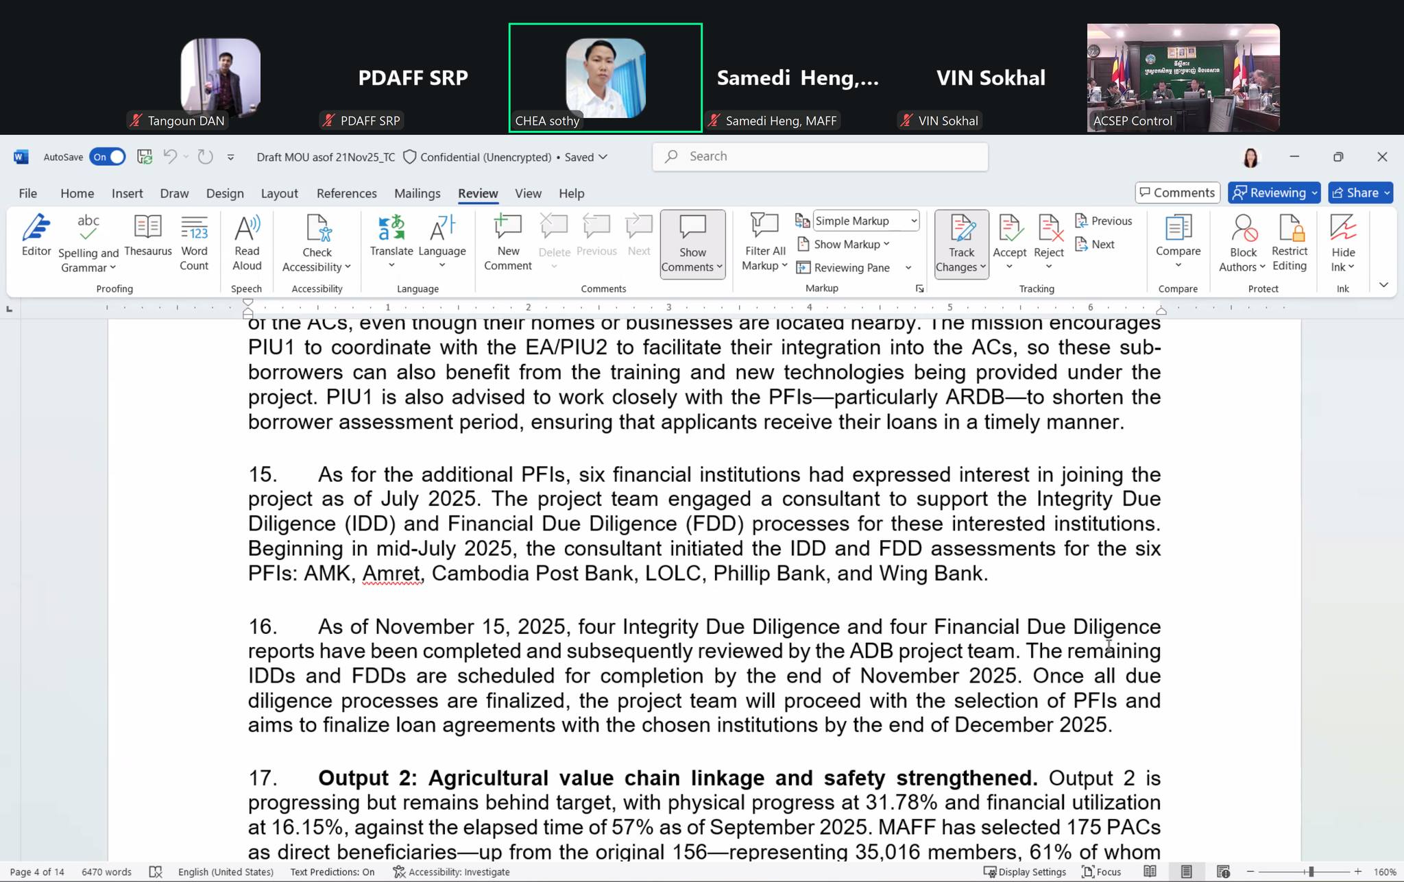1404x882 pixels.
Task: Adjust the zoom slider in status bar
Action: point(1310,872)
